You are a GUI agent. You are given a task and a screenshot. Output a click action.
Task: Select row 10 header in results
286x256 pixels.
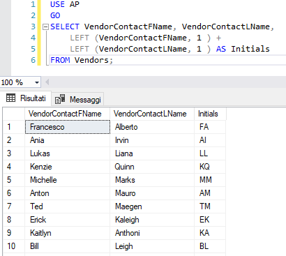coord(14,246)
